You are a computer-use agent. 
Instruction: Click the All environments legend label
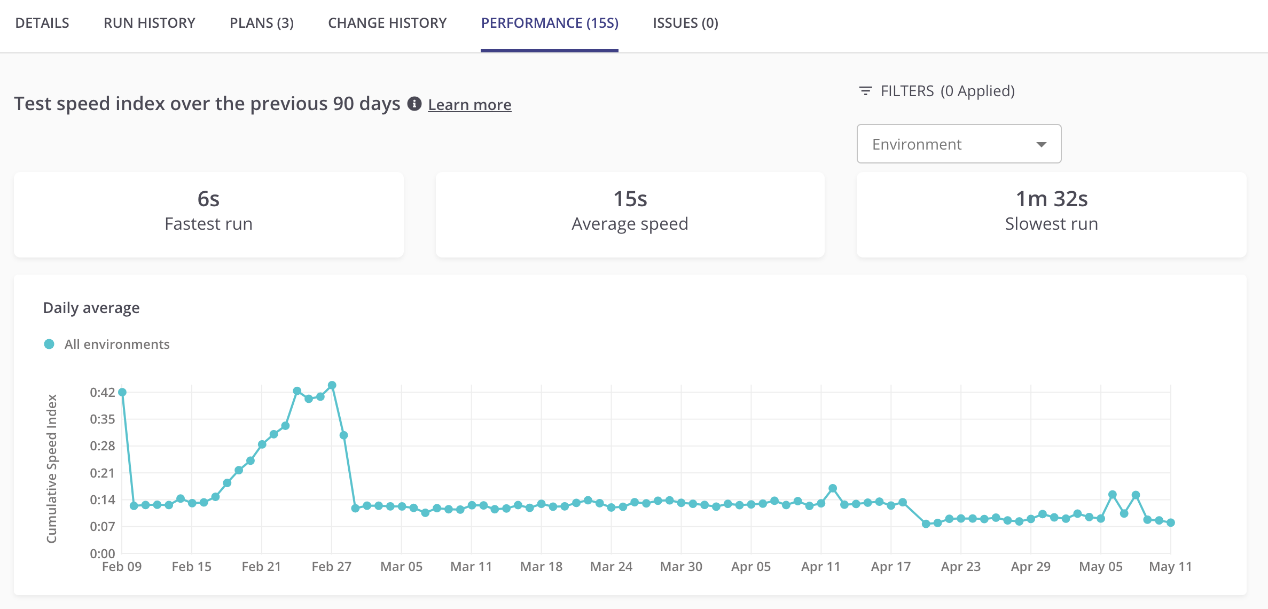(117, 344)
